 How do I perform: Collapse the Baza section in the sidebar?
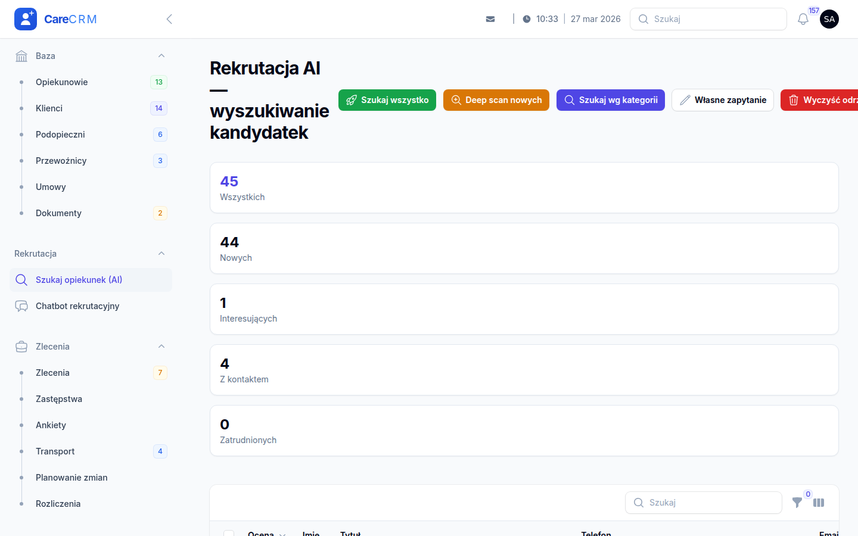161,55
